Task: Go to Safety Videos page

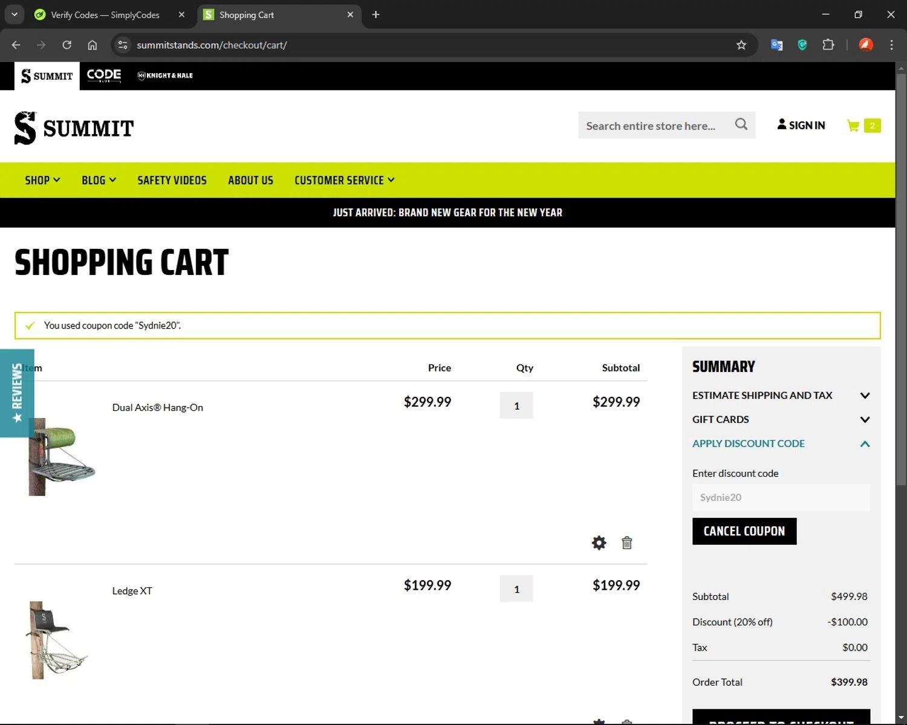Action: (172, 181)
